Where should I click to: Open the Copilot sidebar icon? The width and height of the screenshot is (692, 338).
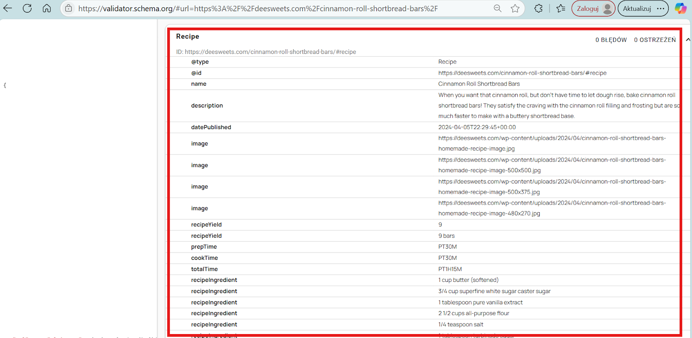(681, 8)
